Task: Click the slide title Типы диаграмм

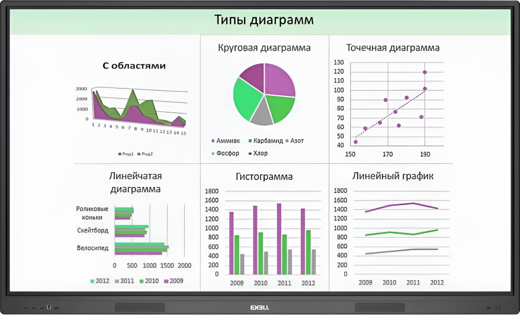Action: [x=264, y=20]
